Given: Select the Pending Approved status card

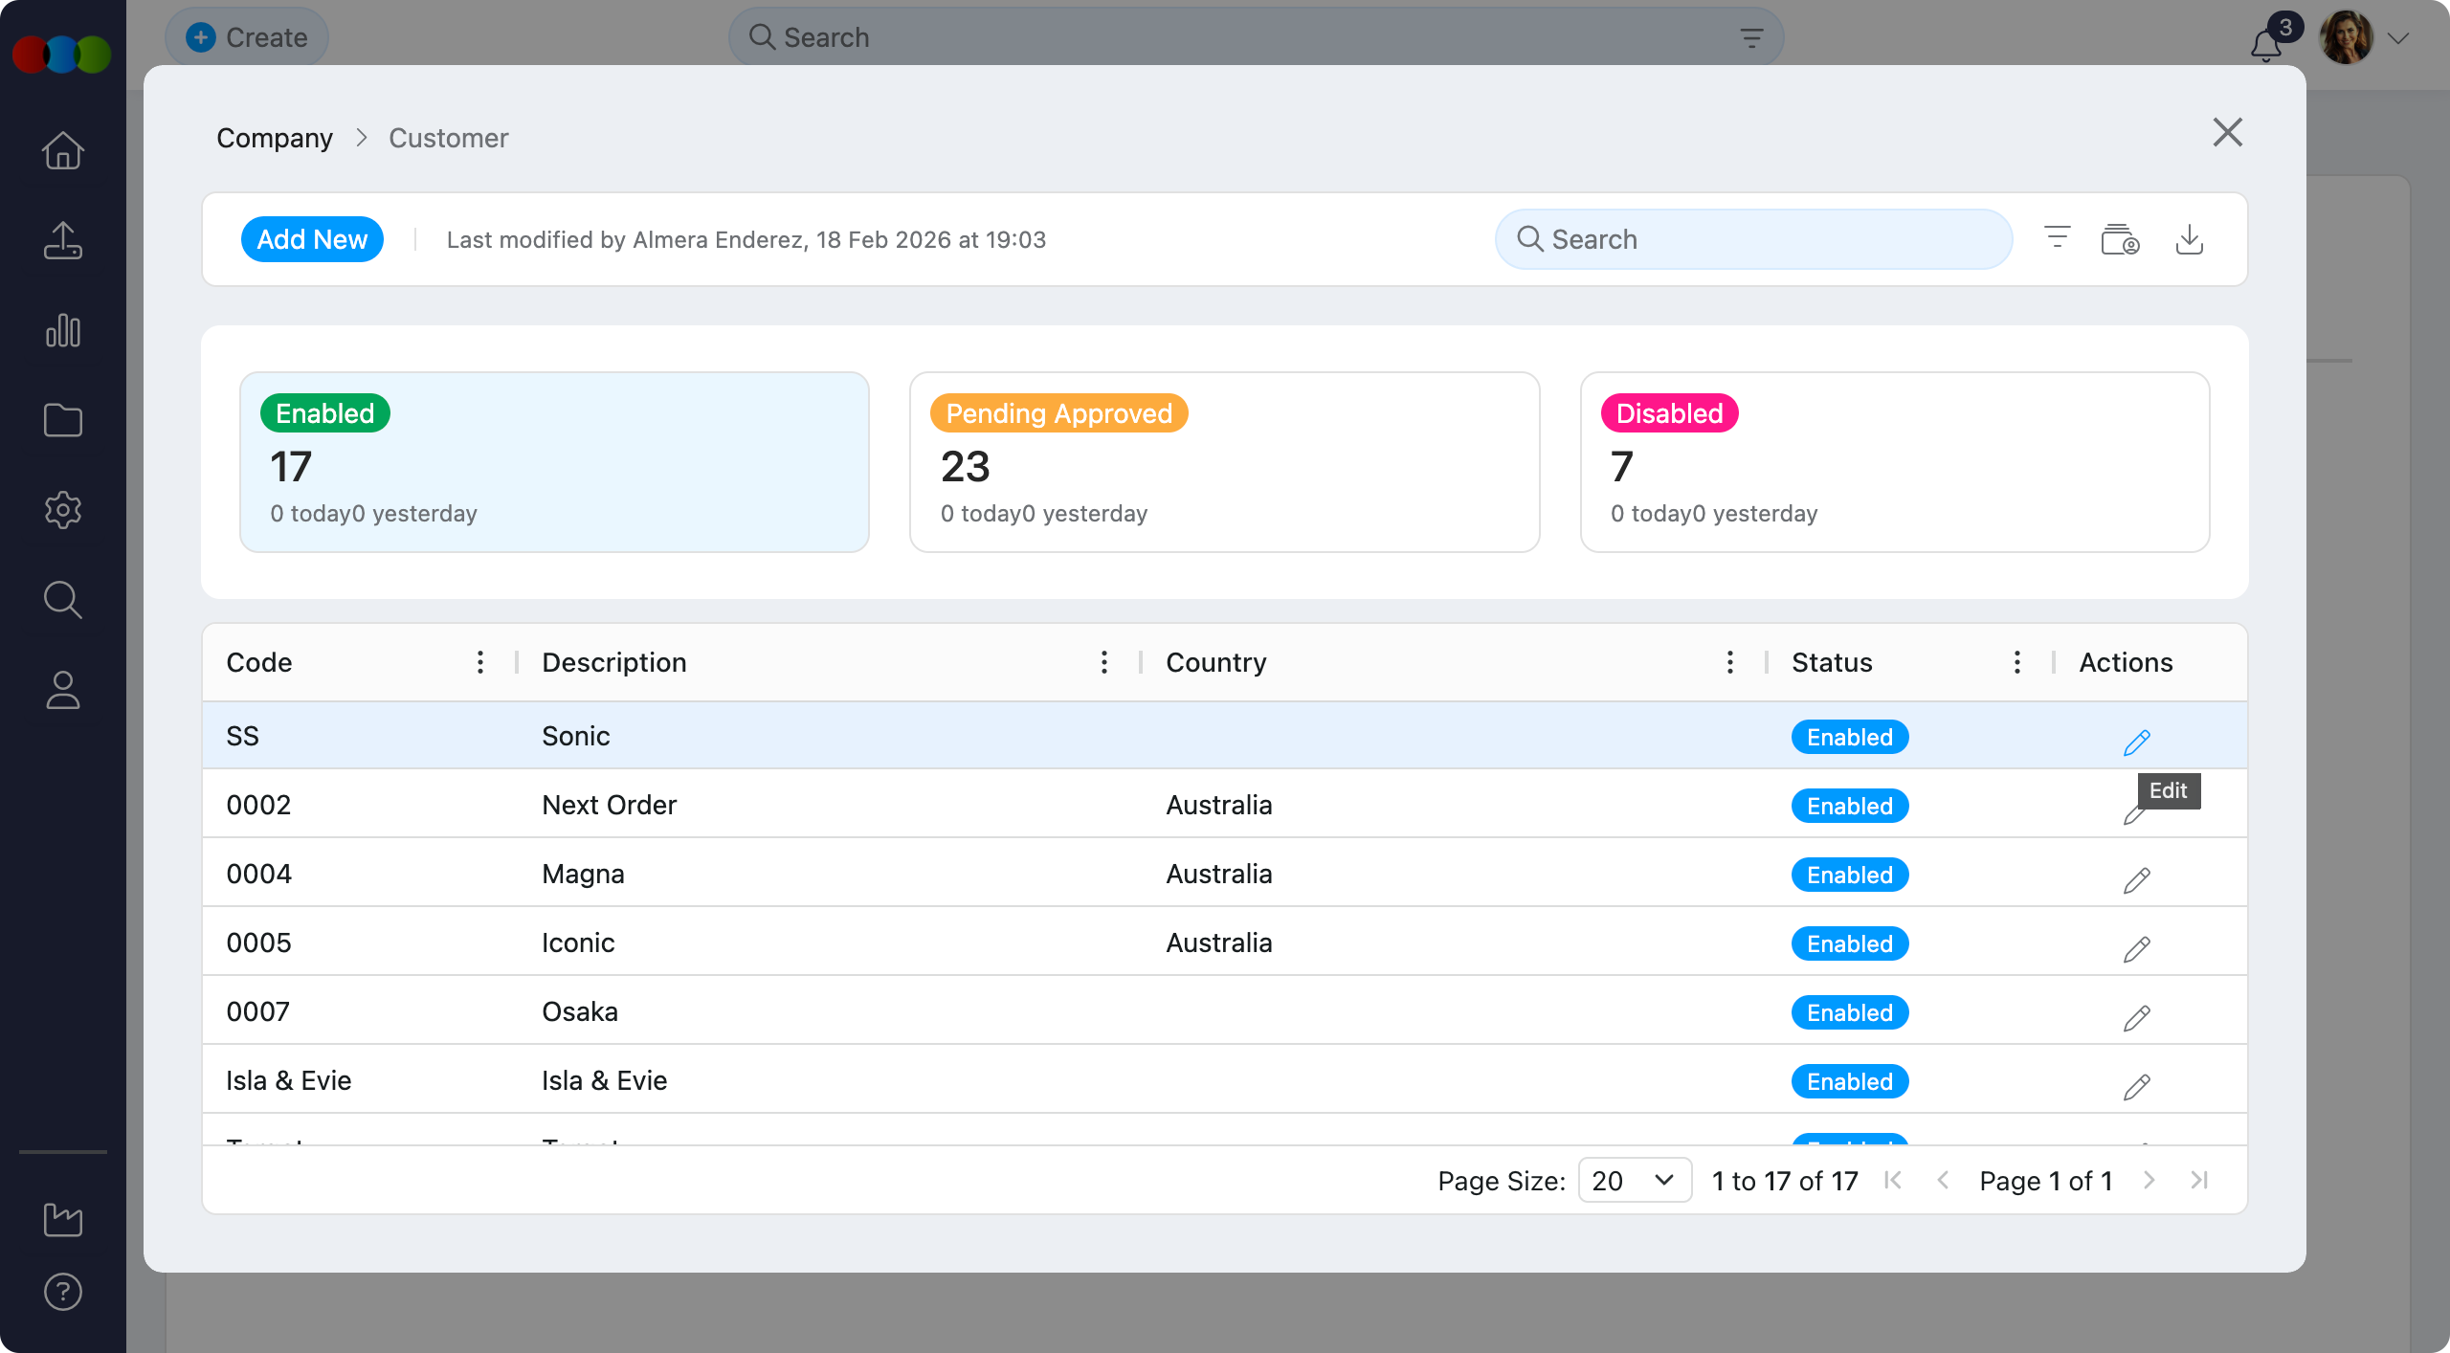Looking at the screenshot, I should pos(1224,462).
